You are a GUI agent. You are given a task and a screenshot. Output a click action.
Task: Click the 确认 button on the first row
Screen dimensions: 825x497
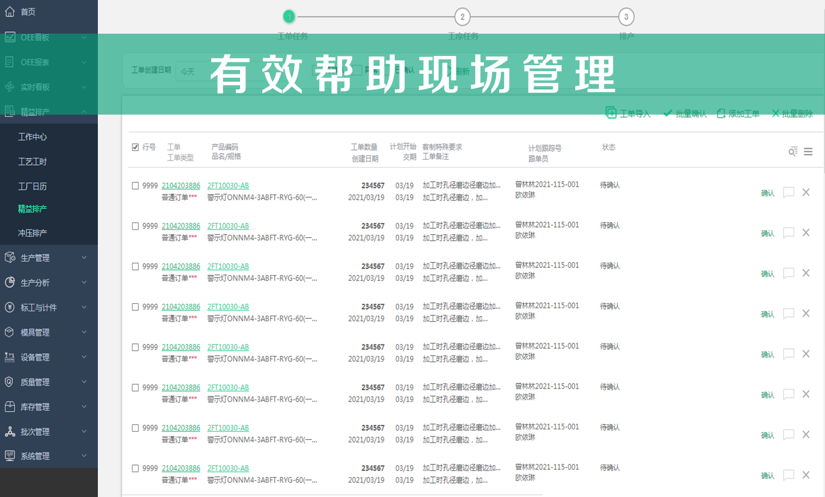click(x=767, y=192)
